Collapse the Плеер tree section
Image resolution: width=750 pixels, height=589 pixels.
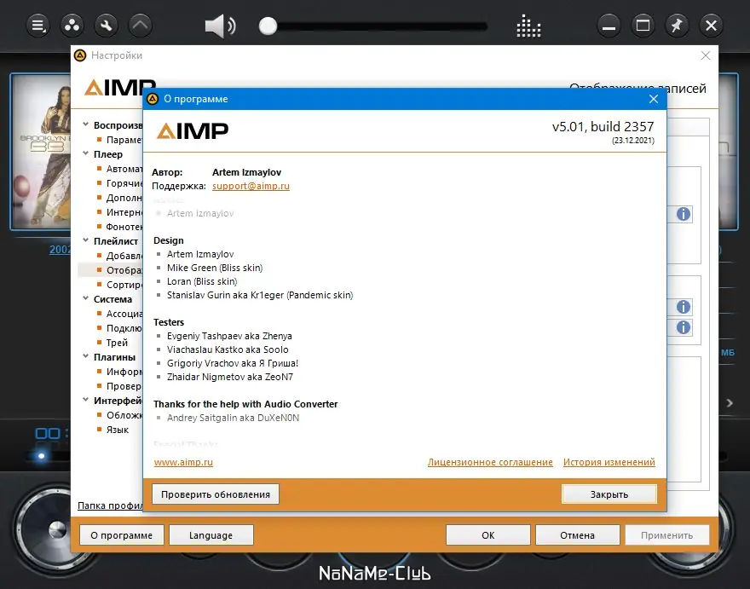(x=85, y=153)
